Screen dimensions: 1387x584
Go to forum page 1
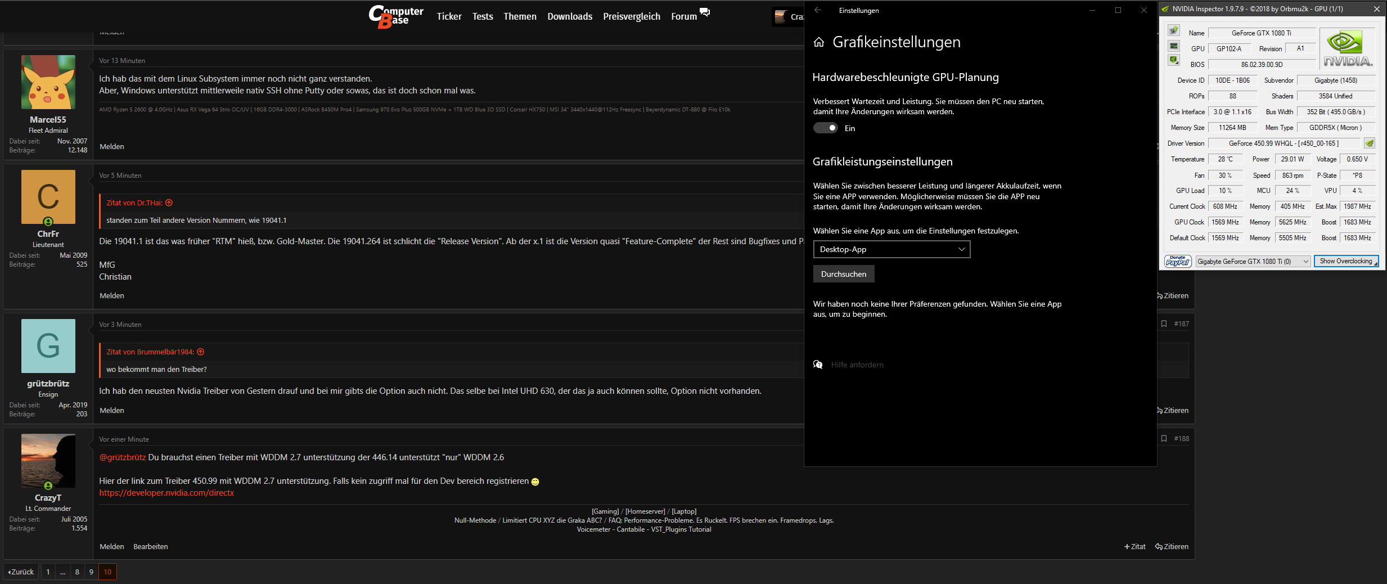pos(48,572)
